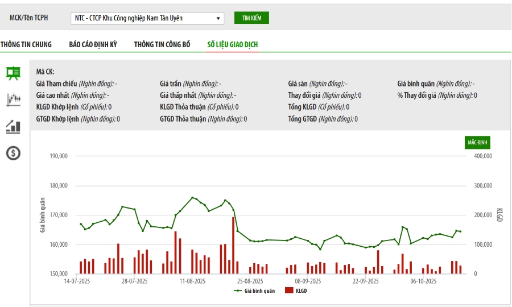Viewport: 512px width, 307px height.
Task: Open the candlestick chart view icon
Action: point(13,99)
